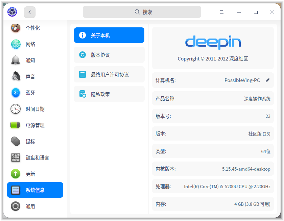This screenshot has height=221, width=284.
Task: Click the 关于本机 info icon
Action: click(82, 35)
